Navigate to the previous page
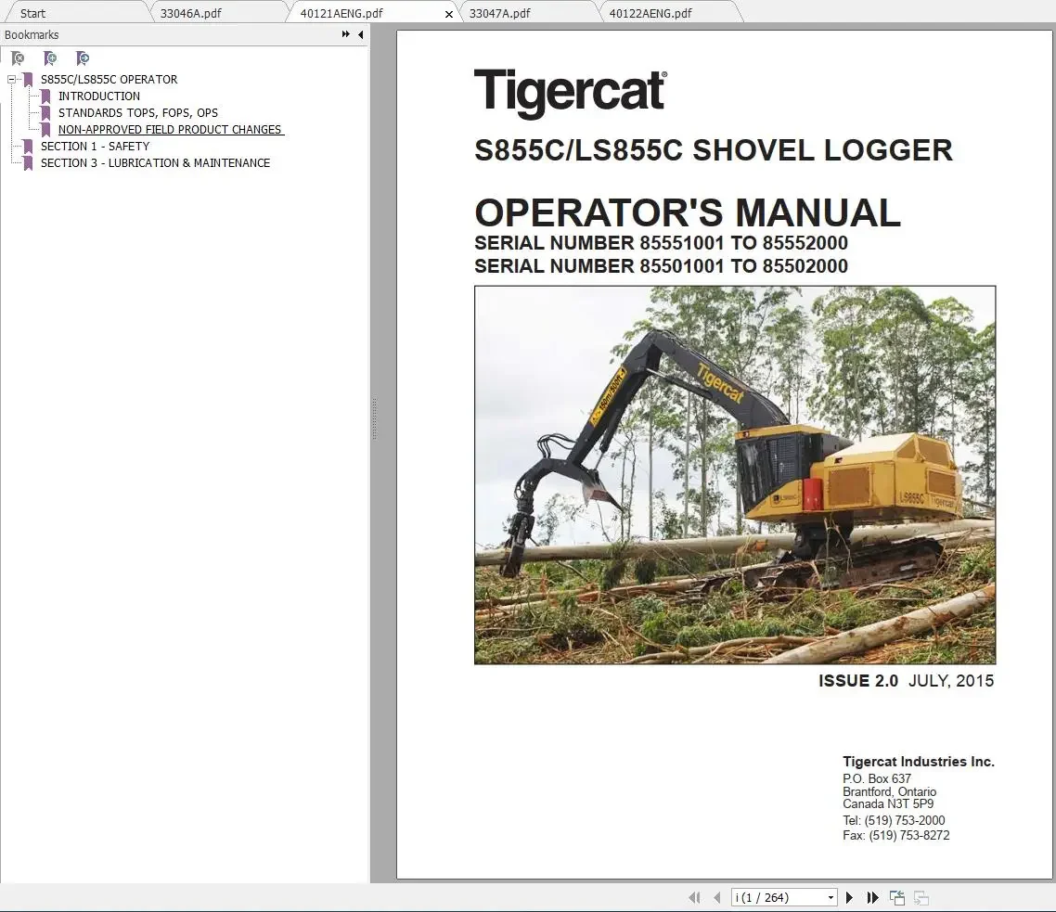Image resolution: width=1056 pixels, height=912 pixels. click(717, 896)
